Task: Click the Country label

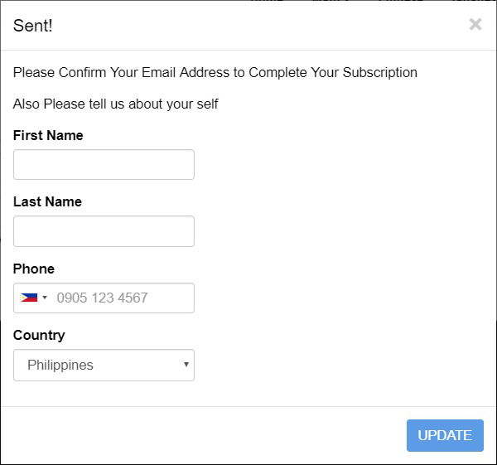Action: pyautogui.click(x=39, y=336)
